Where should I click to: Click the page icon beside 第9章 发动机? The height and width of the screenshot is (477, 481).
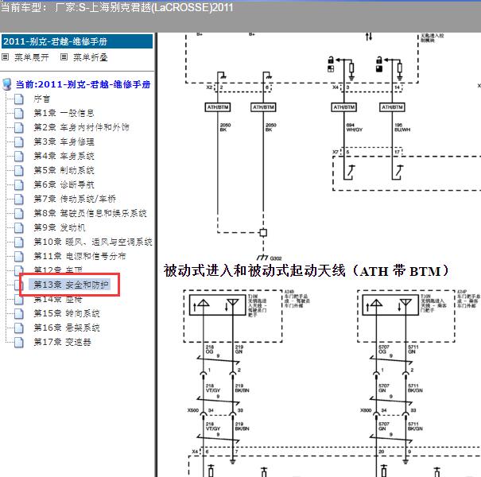coord(19,228)
